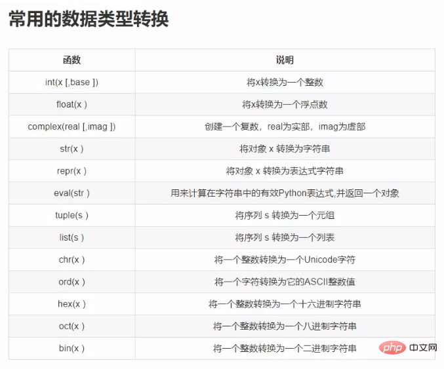Select the bin(x ) function cell
This screenshot has height=369, width=444.
pyautogui.click(x=72, y=348)
